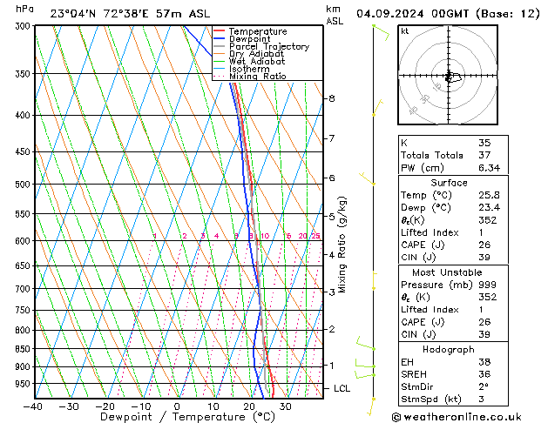Click the StmDir value "2°"

[484, 387]
